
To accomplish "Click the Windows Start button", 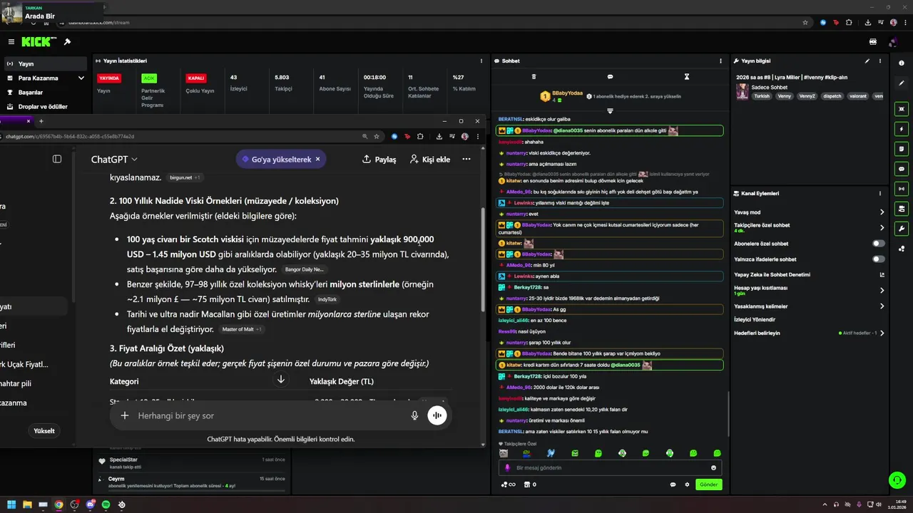I will (x=11, y=504).
